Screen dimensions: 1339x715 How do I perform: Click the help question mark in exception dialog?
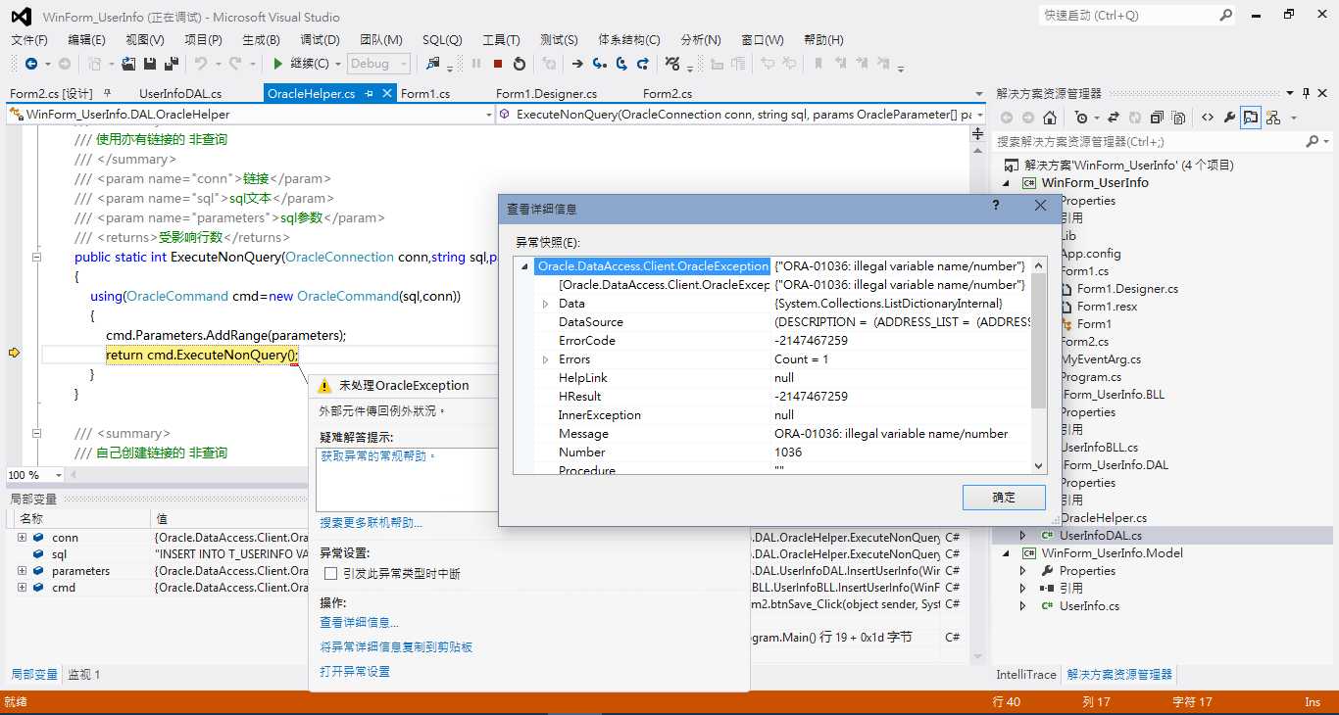996,206
